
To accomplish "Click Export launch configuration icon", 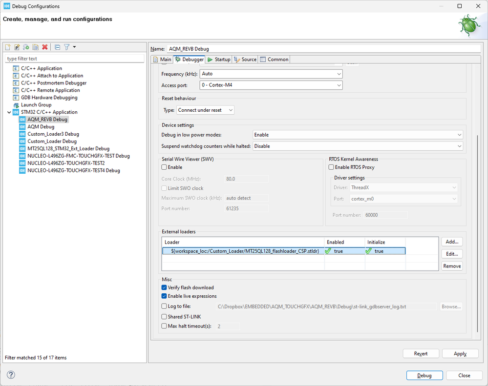I will pyautogui.click(x=26, y=47).
